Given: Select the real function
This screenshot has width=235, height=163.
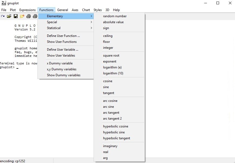Looking at the screenshot, I should [120, 152].
